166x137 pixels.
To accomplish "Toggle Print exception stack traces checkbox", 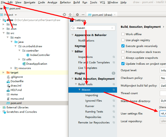I will click(x=123, y=52).
